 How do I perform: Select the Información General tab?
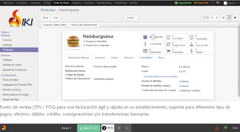(78, 58)
